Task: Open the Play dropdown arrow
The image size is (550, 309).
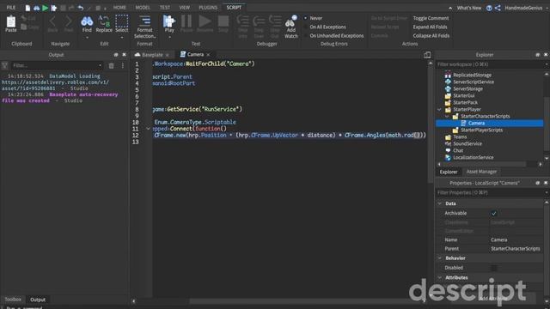Action: coord(169,37)
